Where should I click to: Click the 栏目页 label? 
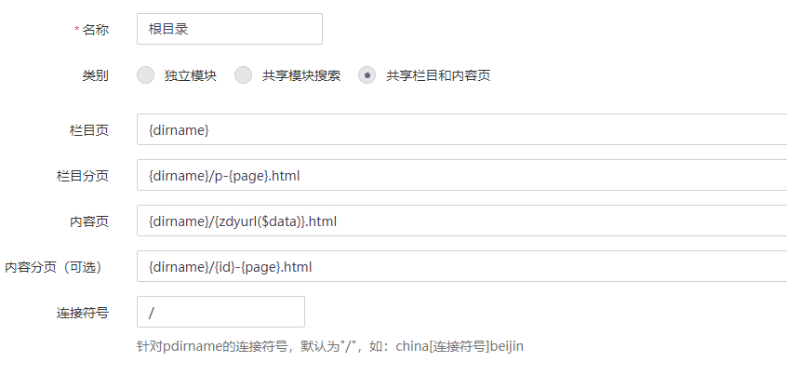[89, 130]
